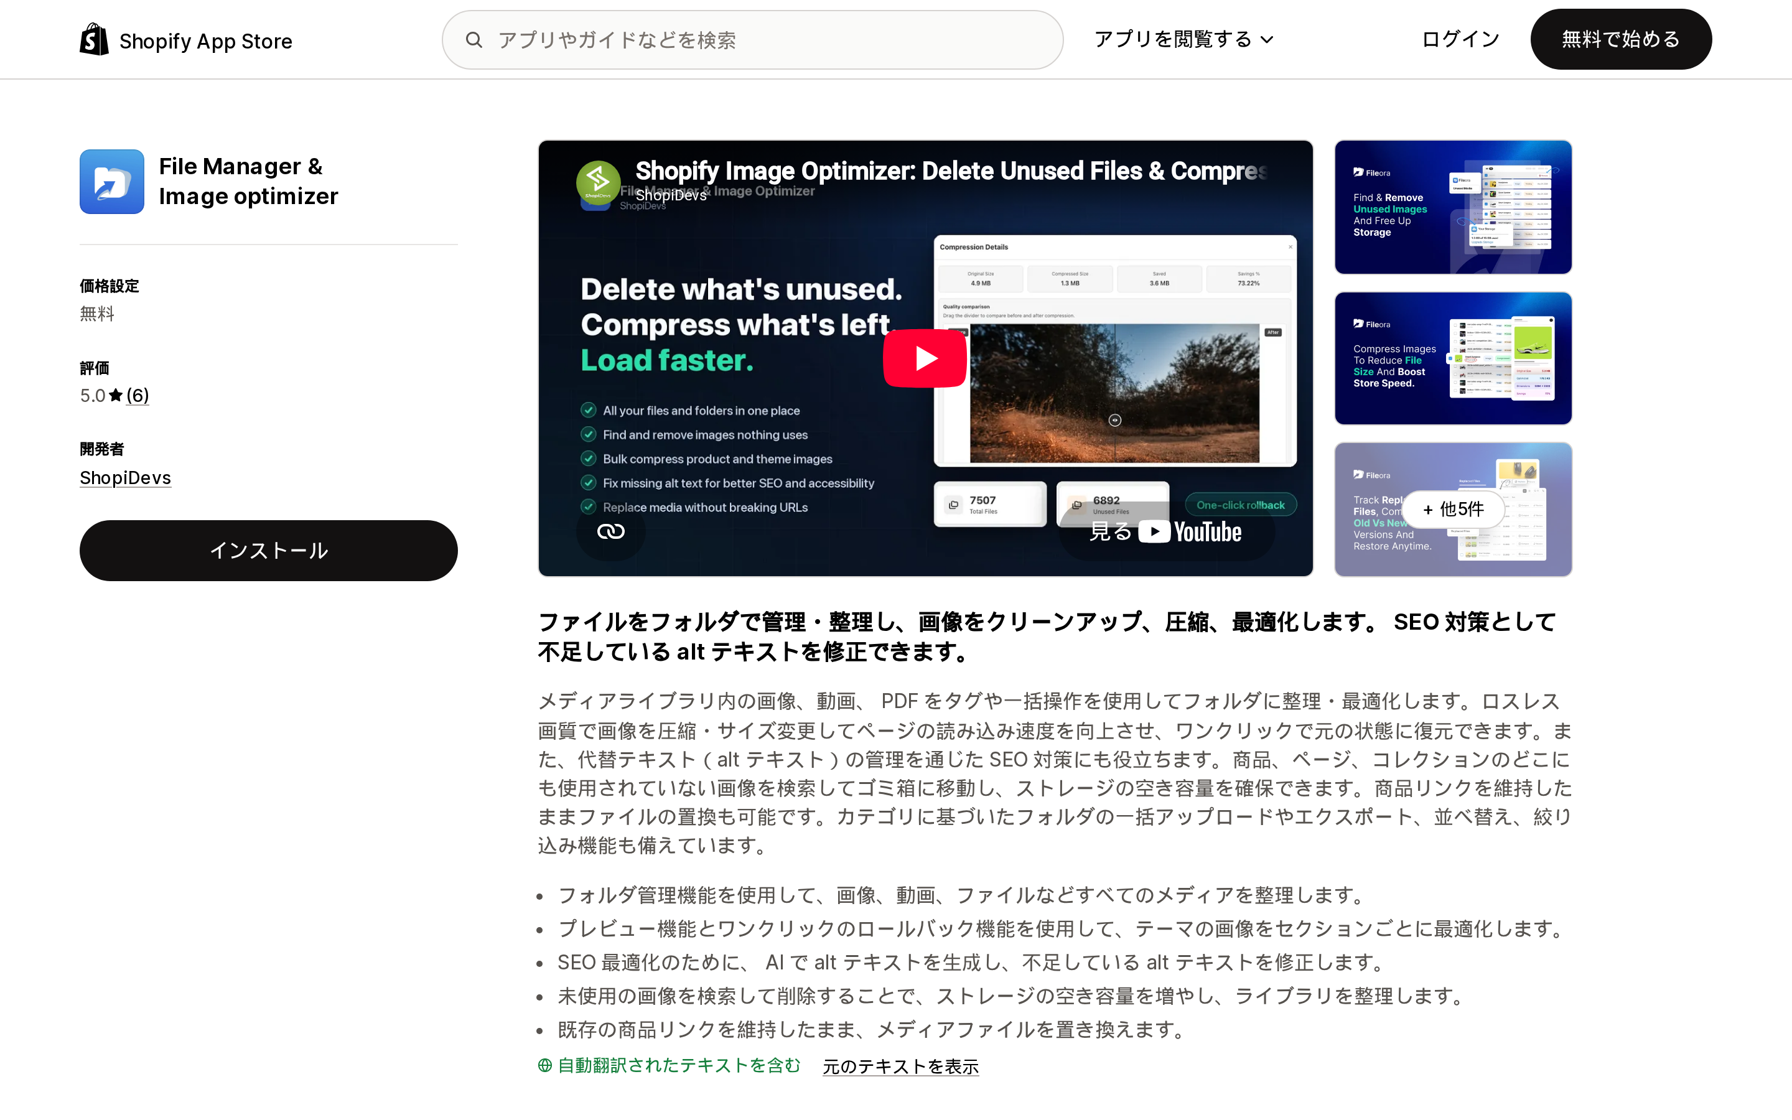The height and width of the screenshot is (1120, 1792).
Task: Click the copy link icon in video
Action: [611, 531]
